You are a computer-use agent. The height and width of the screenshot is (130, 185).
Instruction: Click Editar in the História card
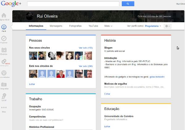point(107,94)
